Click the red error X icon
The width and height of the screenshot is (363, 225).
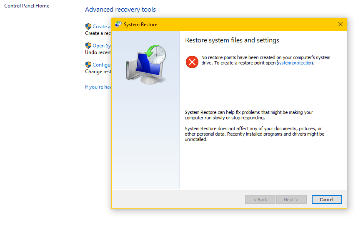tap(192, 62)
